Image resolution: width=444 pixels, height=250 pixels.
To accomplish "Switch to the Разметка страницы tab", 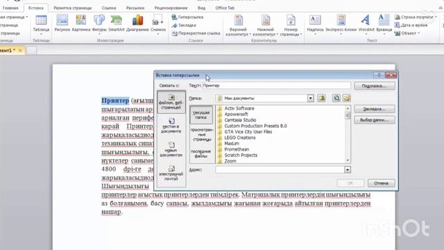I will click(x=72, y=8).
